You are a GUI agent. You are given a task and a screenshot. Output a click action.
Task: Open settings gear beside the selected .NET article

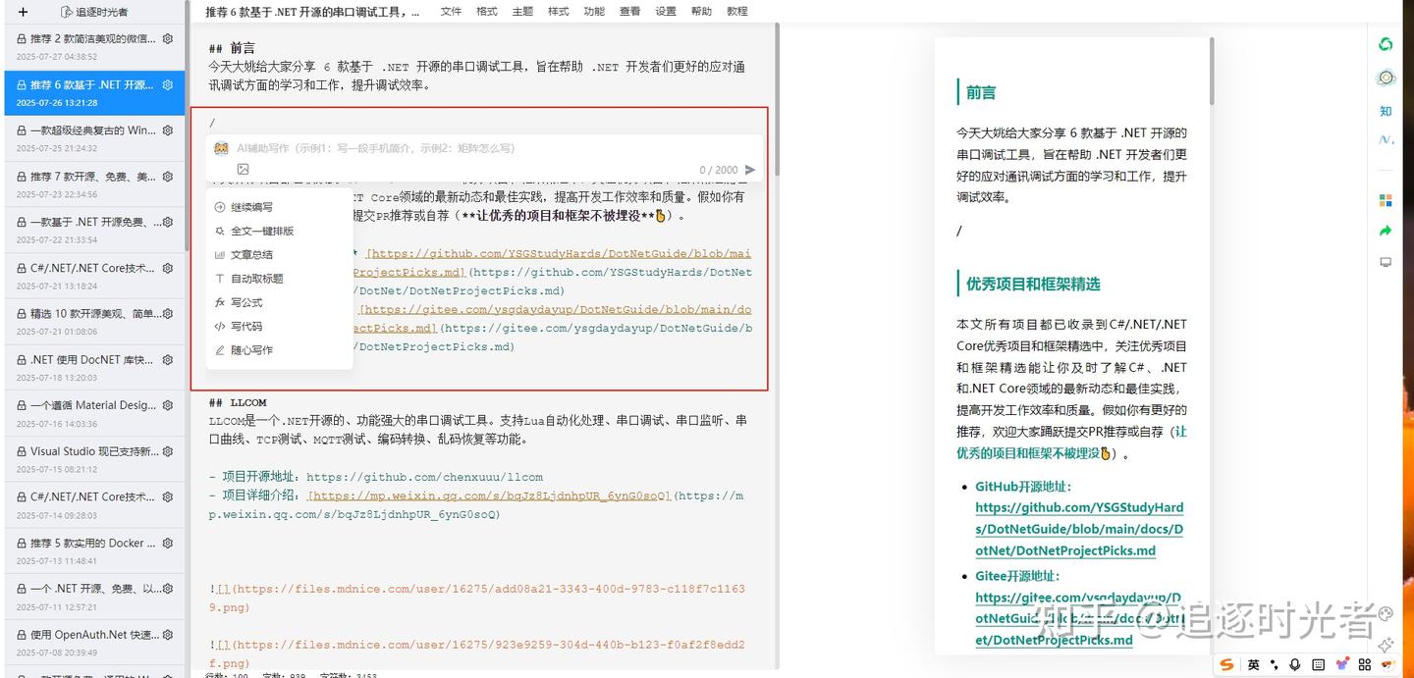point(167,84)
